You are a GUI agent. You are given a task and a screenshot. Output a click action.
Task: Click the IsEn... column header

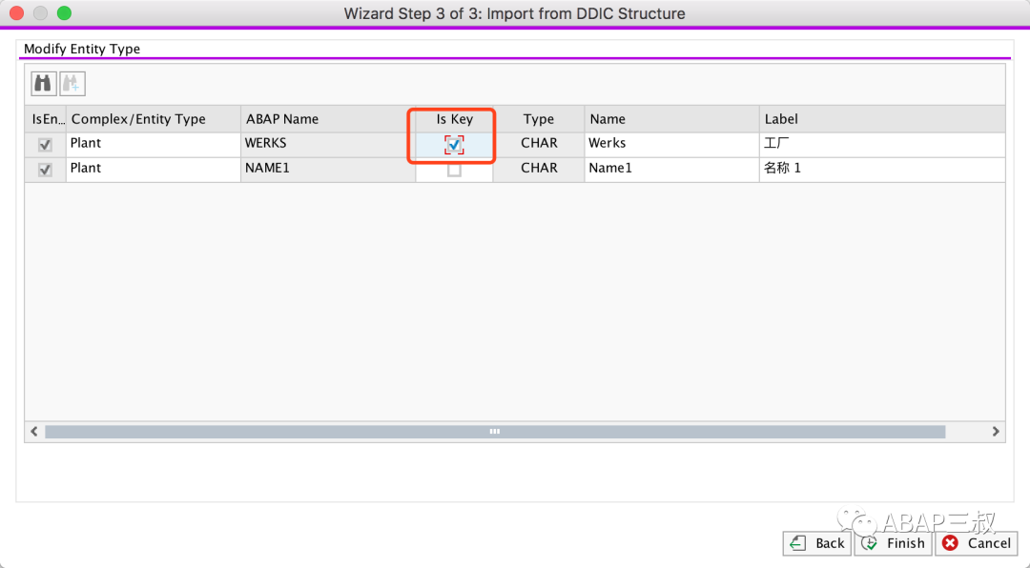pyautogui.click(x=46, y=119)
